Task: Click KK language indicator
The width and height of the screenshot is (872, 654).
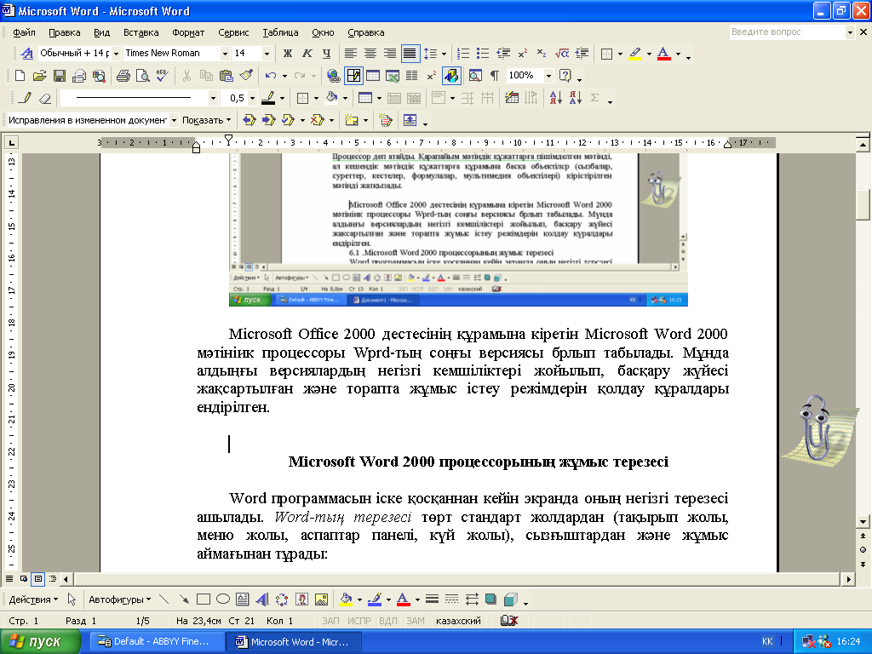Action: click(767, 641)
